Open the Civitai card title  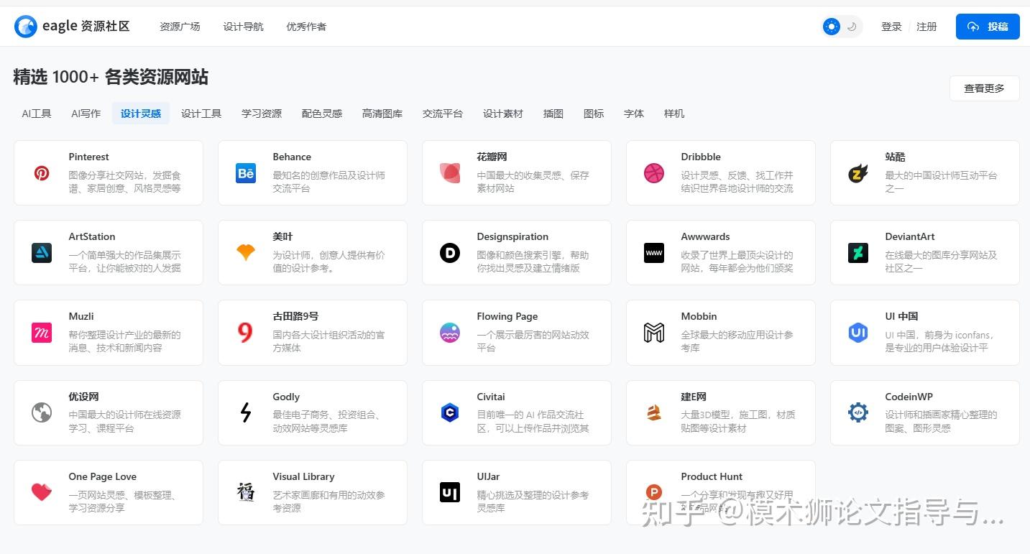pos(491,397)
